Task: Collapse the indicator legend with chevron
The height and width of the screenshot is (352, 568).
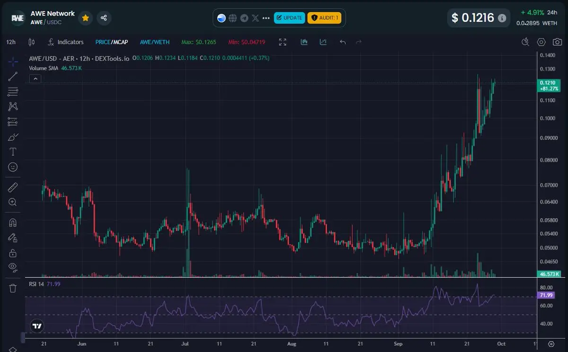Action: [x=35, y=79]
